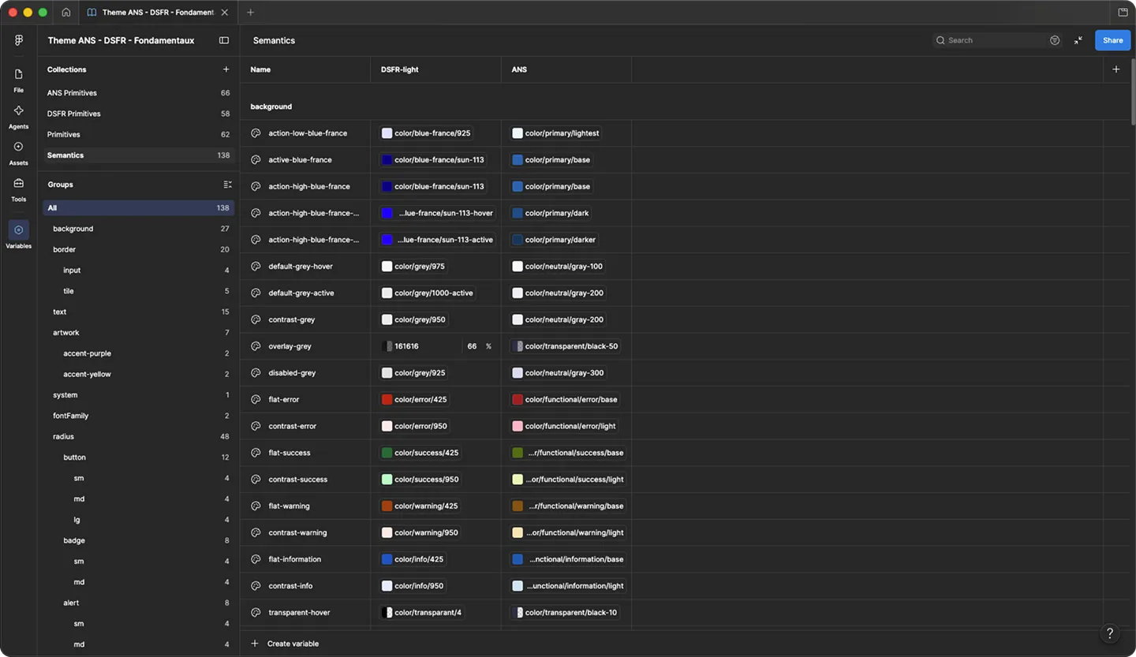Select the All group
This screenshot has width=1136, height=657.
coord(138,208)
